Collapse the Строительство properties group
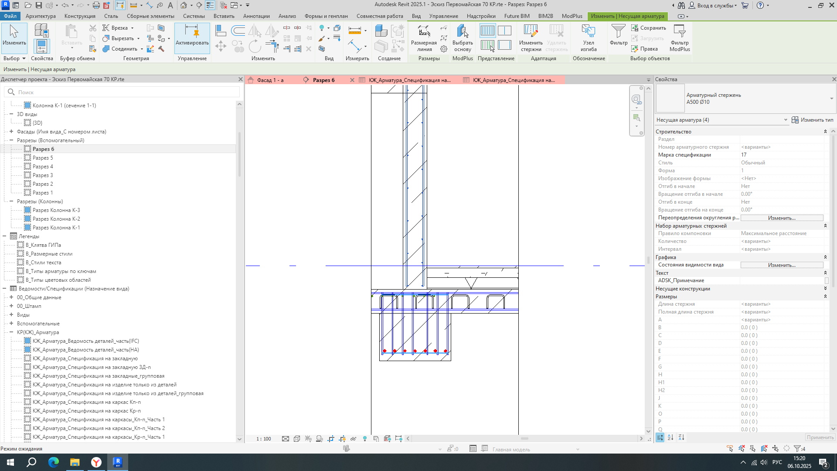 pos(825,132)
